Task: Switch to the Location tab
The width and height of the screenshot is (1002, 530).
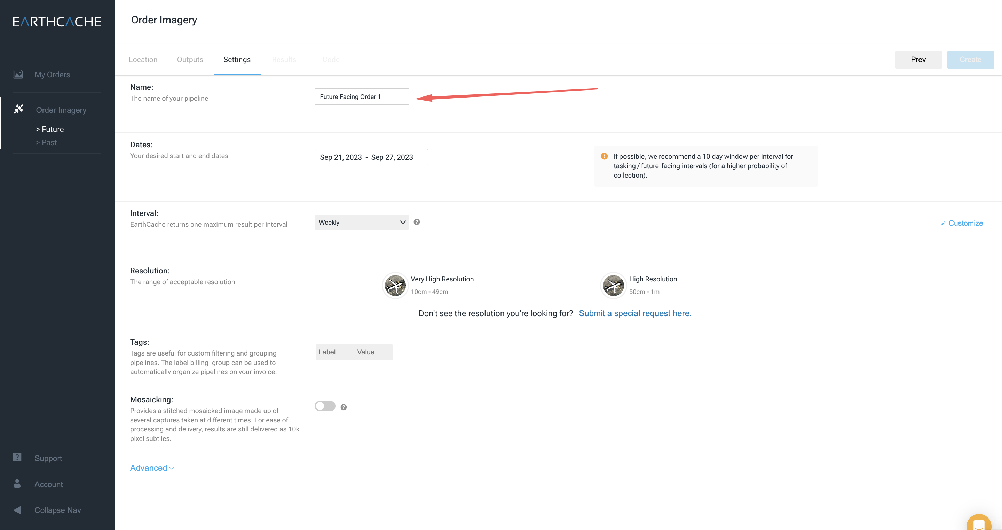Action: (143, 60)
